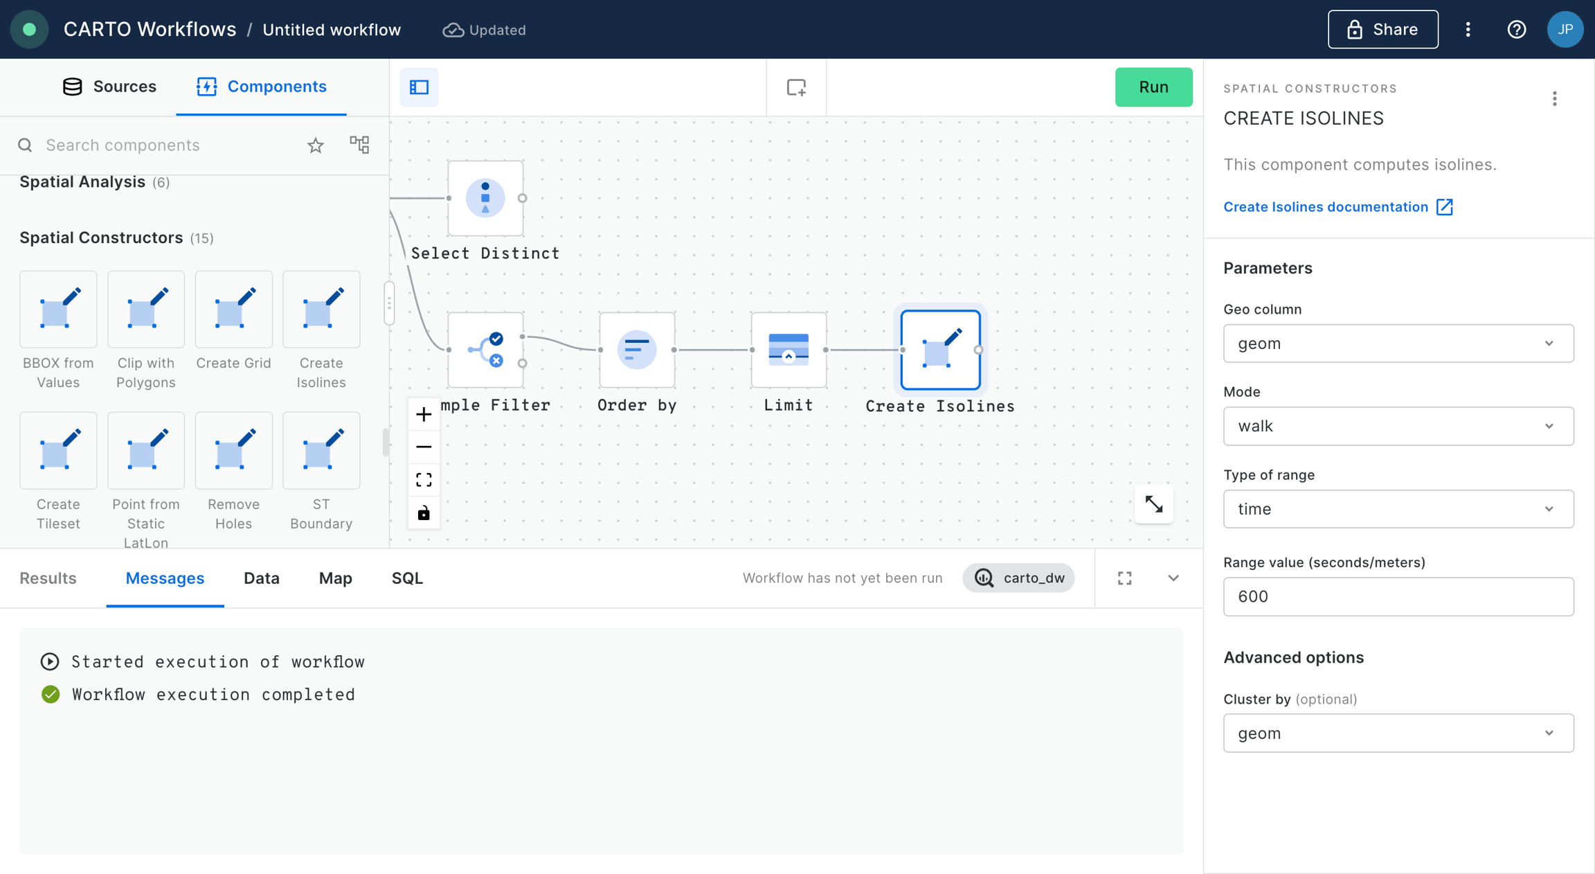Toggle the canvas lock button

coord(424,513)
